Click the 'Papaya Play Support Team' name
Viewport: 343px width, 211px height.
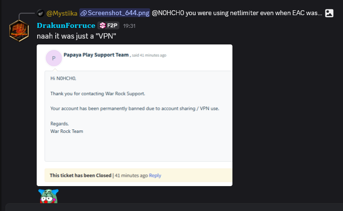[96, 55]
